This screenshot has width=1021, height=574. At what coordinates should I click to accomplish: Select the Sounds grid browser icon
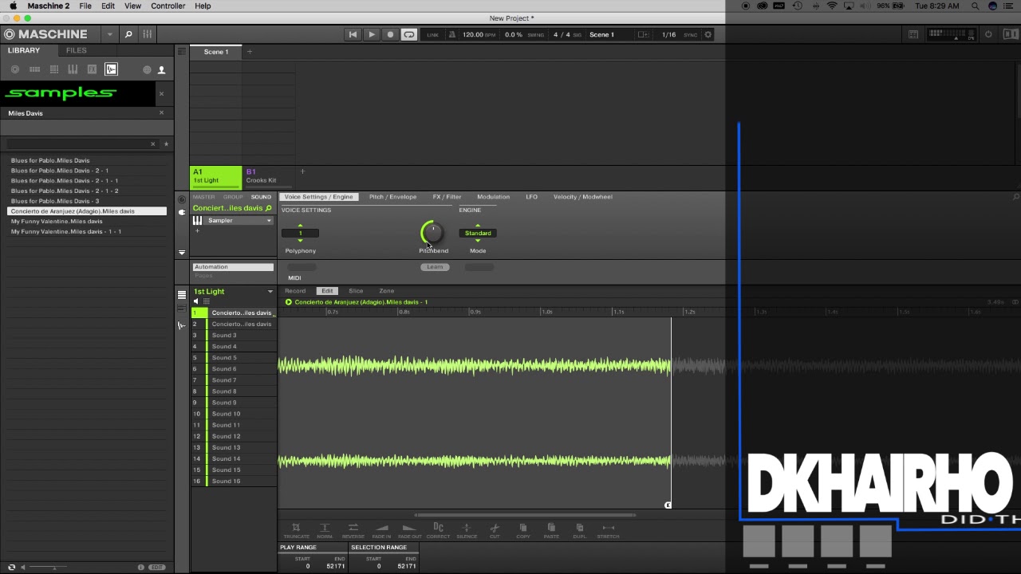click(53, 70)
